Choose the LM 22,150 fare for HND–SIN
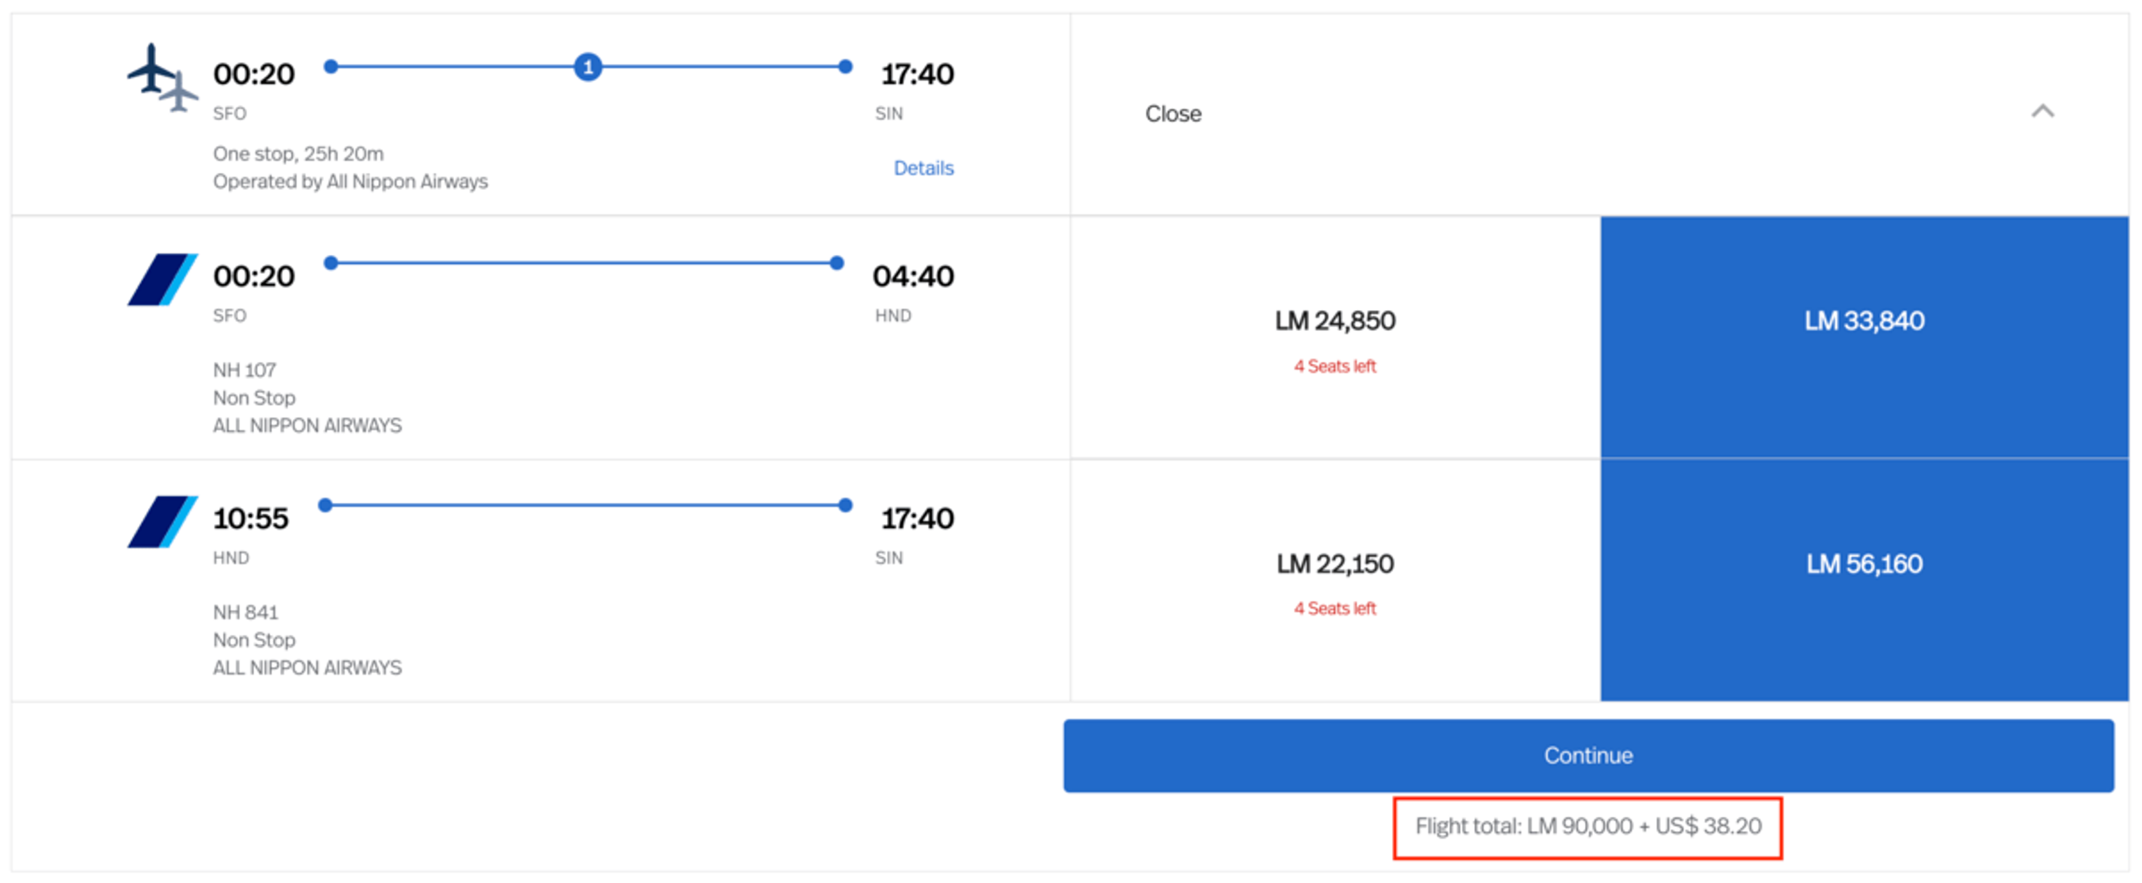2142x883 pixels. (1335, 580)
